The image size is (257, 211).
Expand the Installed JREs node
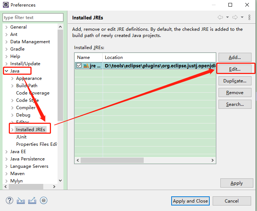pyautogui.click(x=12, y=130)
